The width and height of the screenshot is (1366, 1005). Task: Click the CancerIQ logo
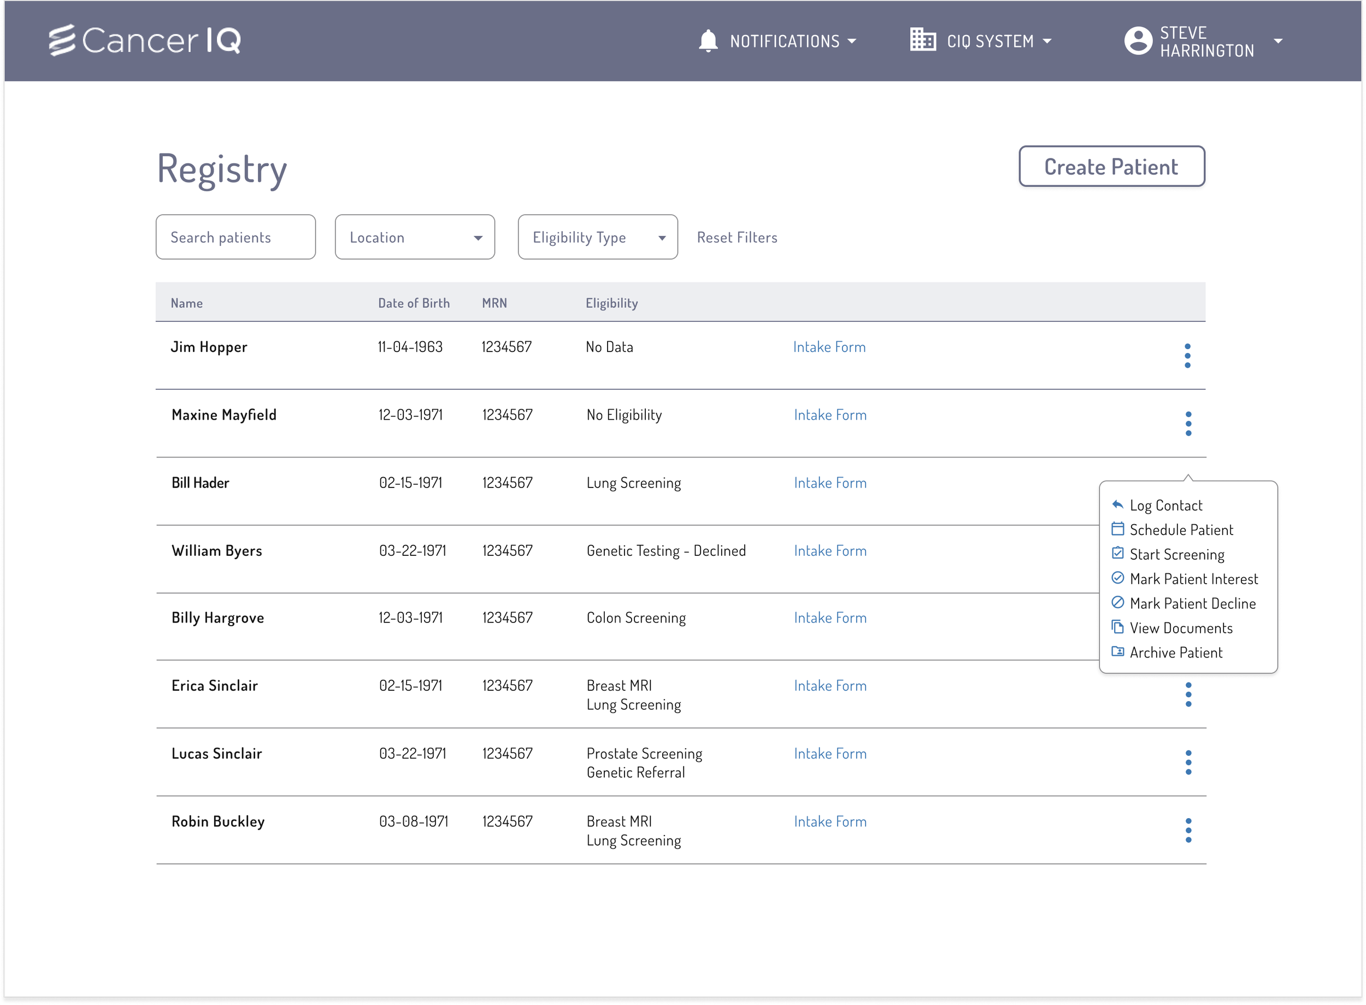click(x=145, y=41)
